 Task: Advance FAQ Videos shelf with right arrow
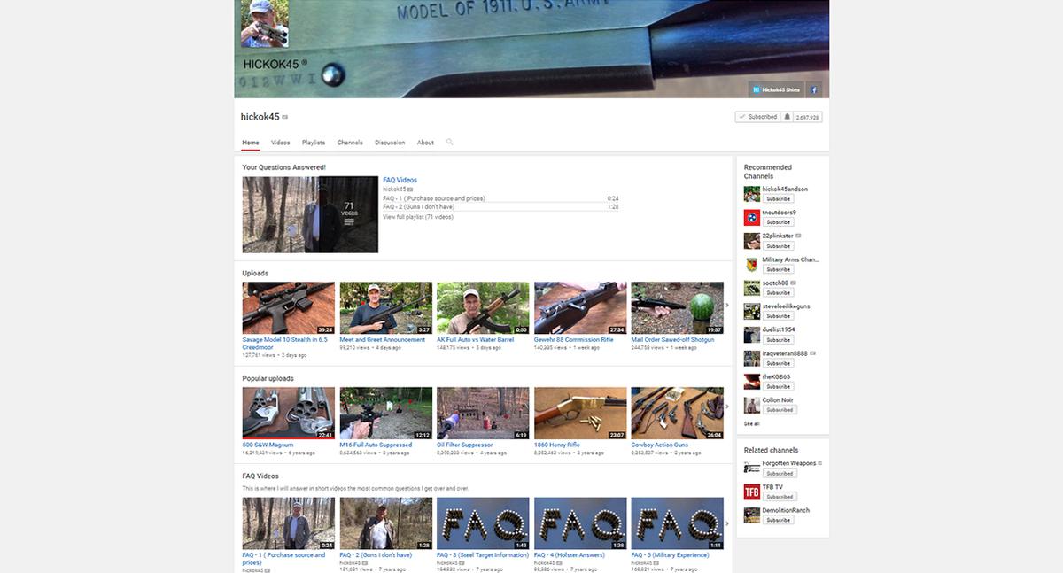pos(727,523)
